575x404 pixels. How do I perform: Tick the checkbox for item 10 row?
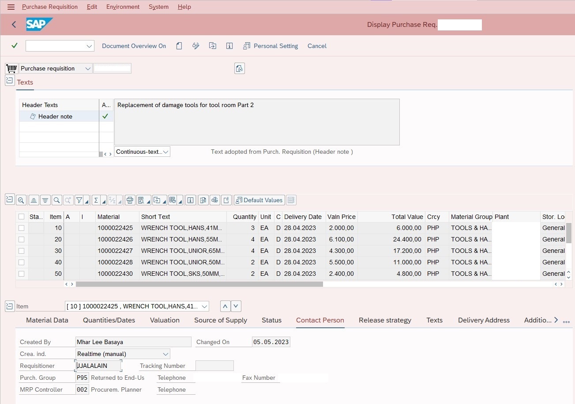(x=21, y=228)
